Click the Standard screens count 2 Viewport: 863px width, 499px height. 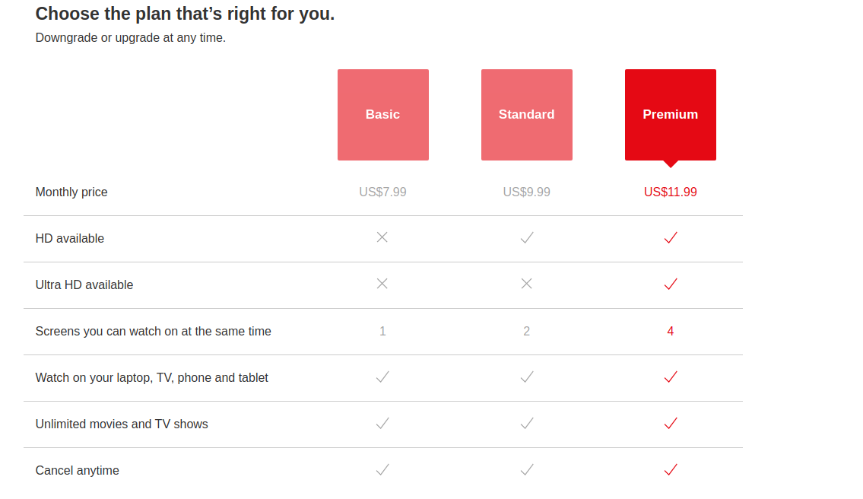(x=527, y=331)
